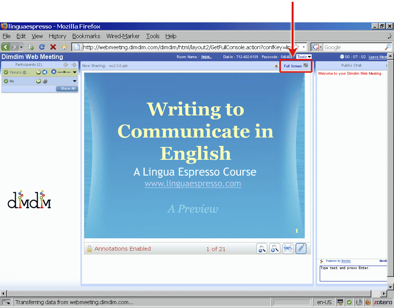Open the www.linguaespresso.com slide link
This screenshot has width=394, height=308.
pos(193,184)
